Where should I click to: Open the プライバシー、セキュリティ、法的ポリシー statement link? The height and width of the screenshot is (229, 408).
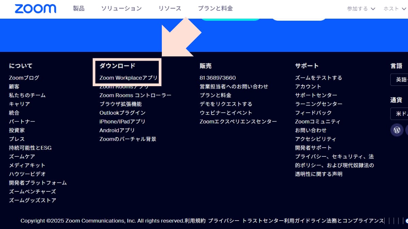coord(335,165)
